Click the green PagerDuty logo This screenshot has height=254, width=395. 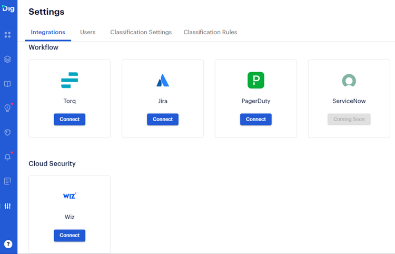pyautogui.click(x=256, y=80)
